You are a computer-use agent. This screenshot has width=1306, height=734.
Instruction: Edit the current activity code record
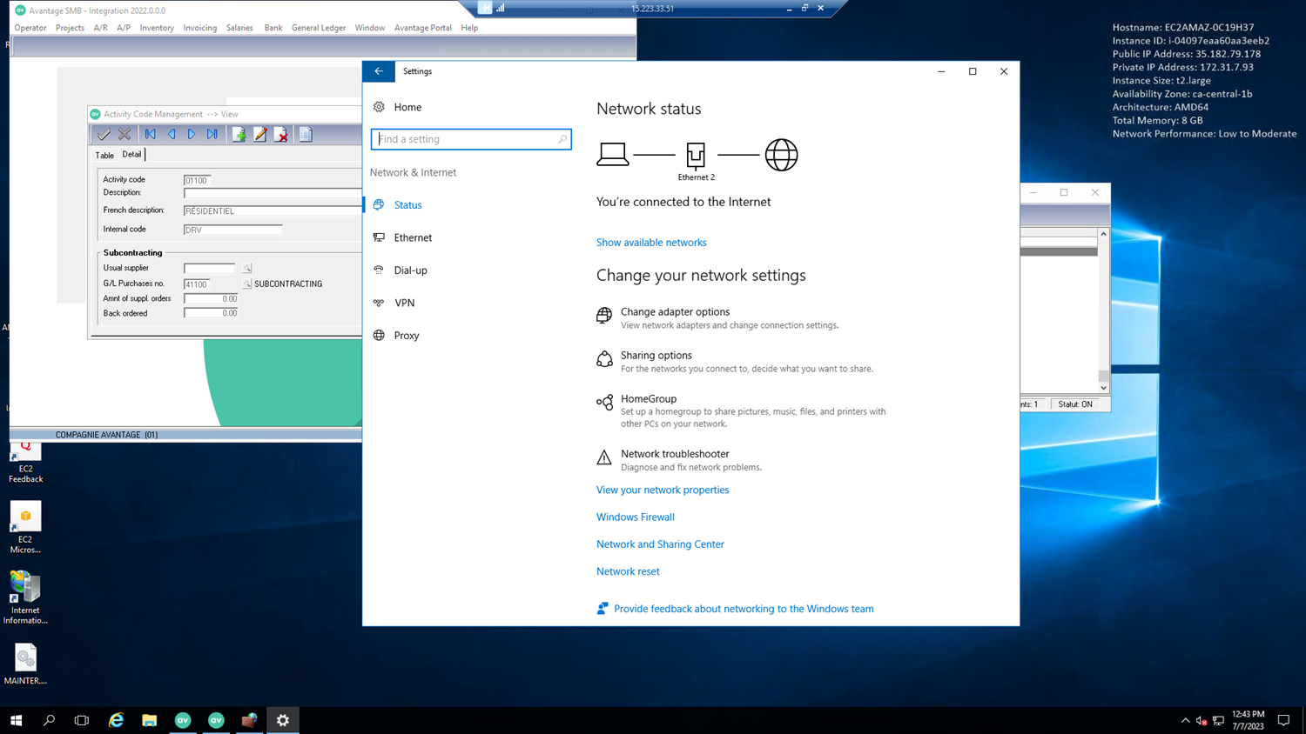(259, 135)
